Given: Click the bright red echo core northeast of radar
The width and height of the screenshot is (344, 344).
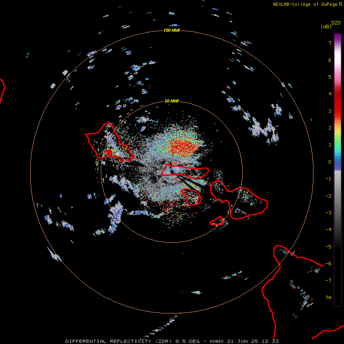Looking at the screenshot, I should (x=183, y=148).
